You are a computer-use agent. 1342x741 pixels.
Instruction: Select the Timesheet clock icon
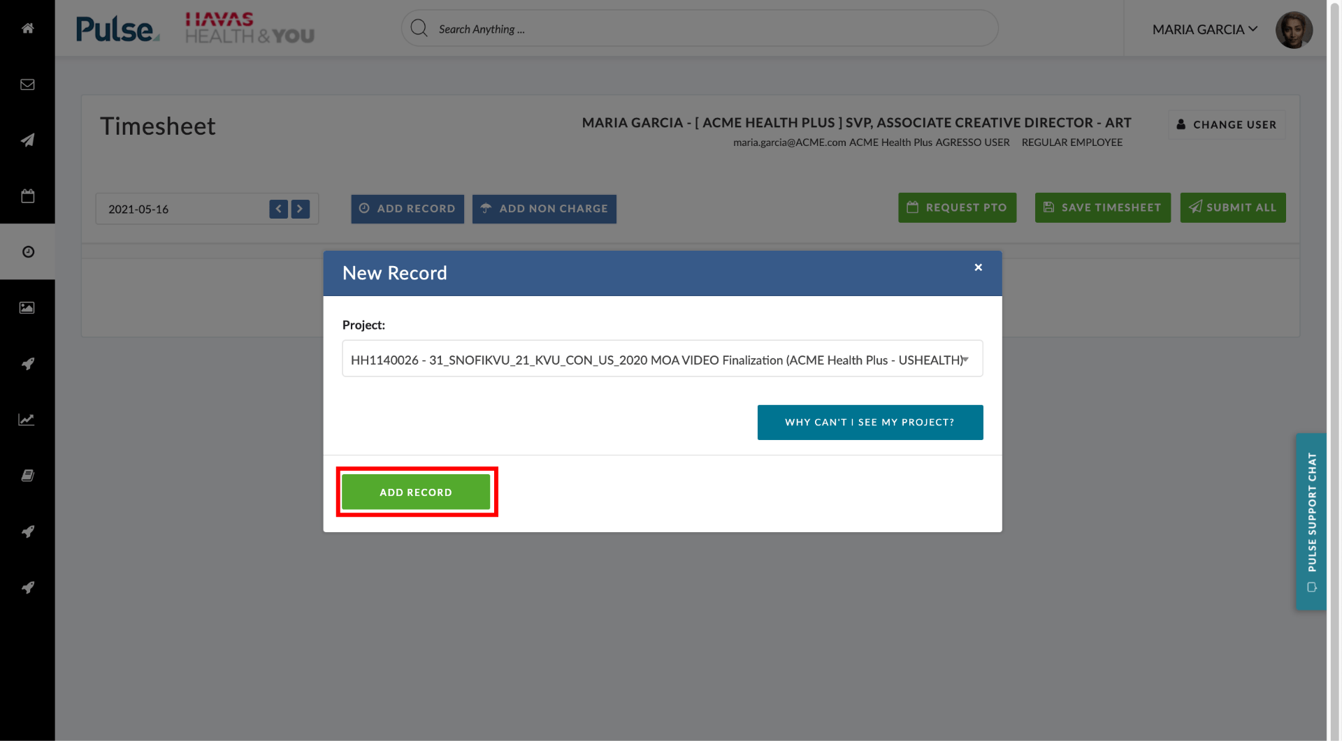click(28, 251)
